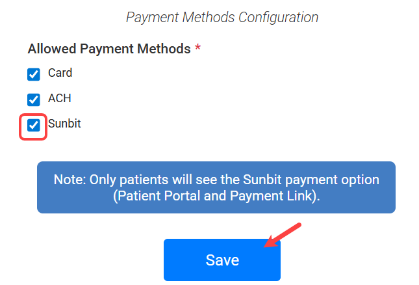Click the "Card" option label
This screenshot has height=285, width=419.
60,73
